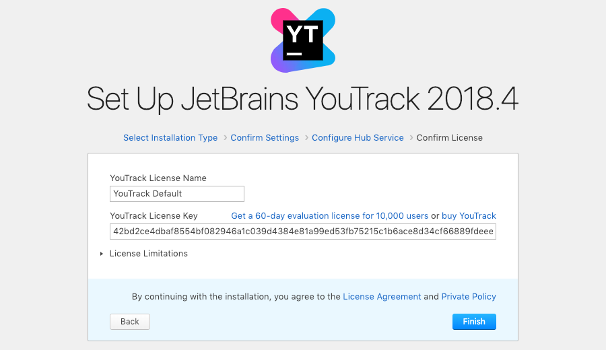Open the buy YouTrack link
Screen dimensions: 606x350
[x=469, y=216]
